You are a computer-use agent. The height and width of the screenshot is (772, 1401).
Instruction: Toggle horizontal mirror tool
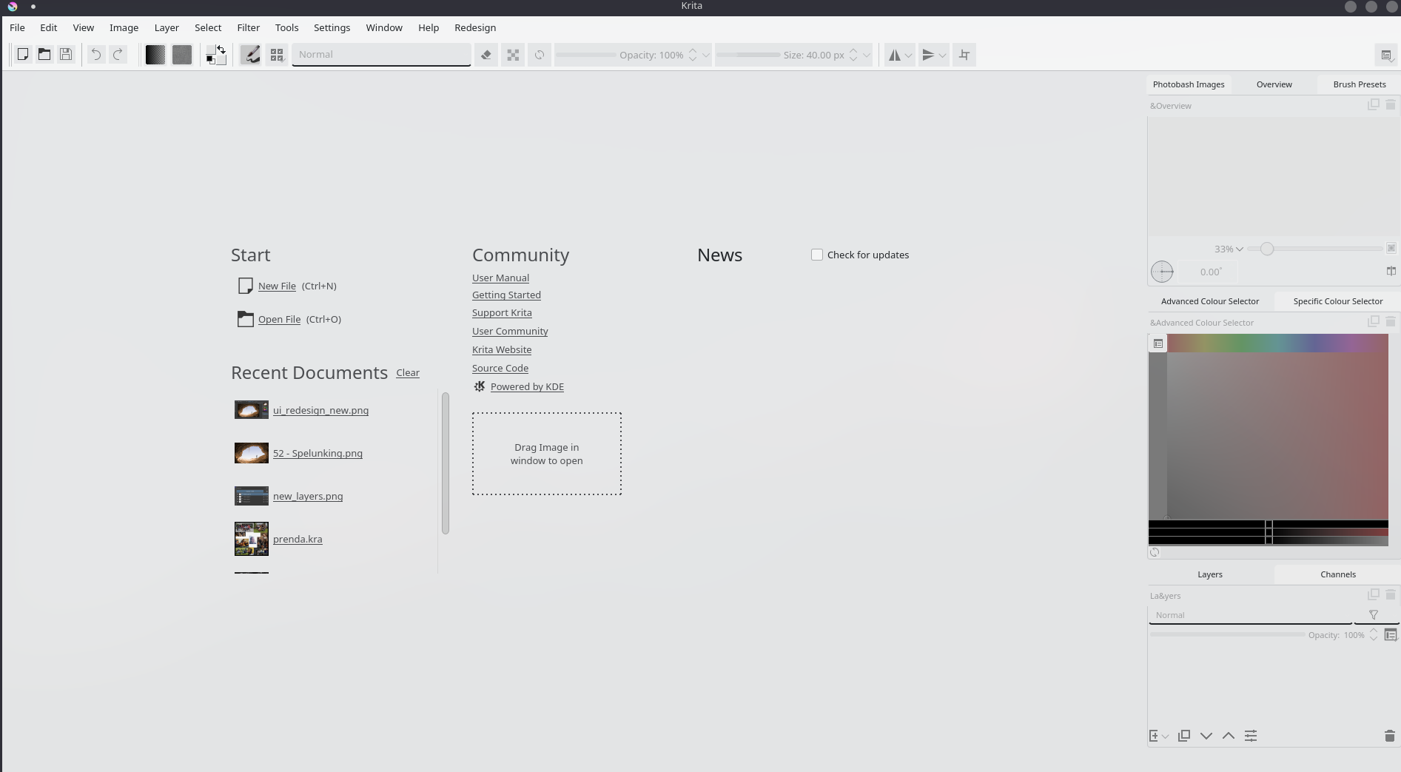(x=895, y=55)
